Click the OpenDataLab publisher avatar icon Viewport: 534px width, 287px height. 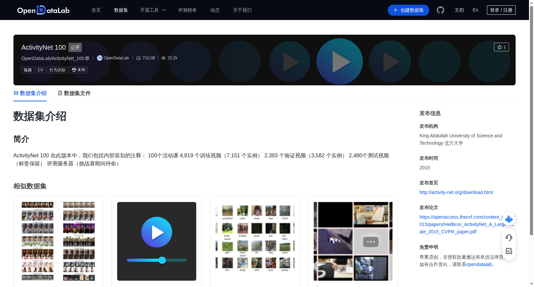(x=99, y=58)
